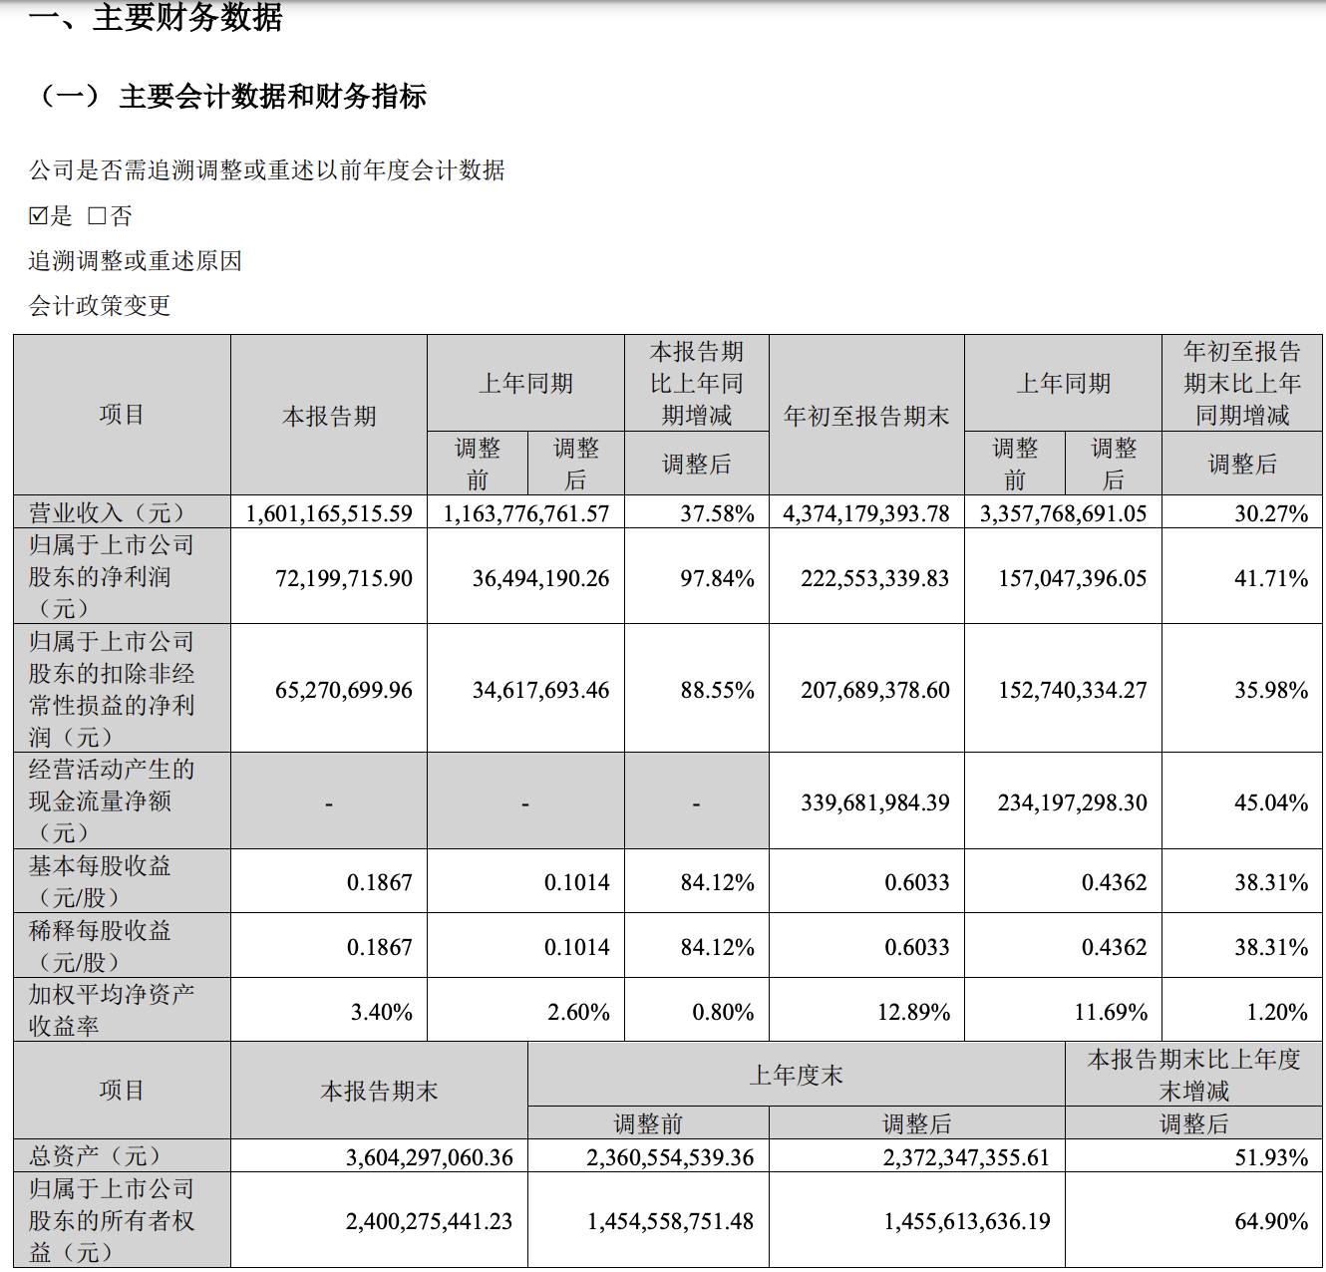This screenshot has width=1326, height=1272.
Task: Select percentage 1.20%
Action: 1277,1012
